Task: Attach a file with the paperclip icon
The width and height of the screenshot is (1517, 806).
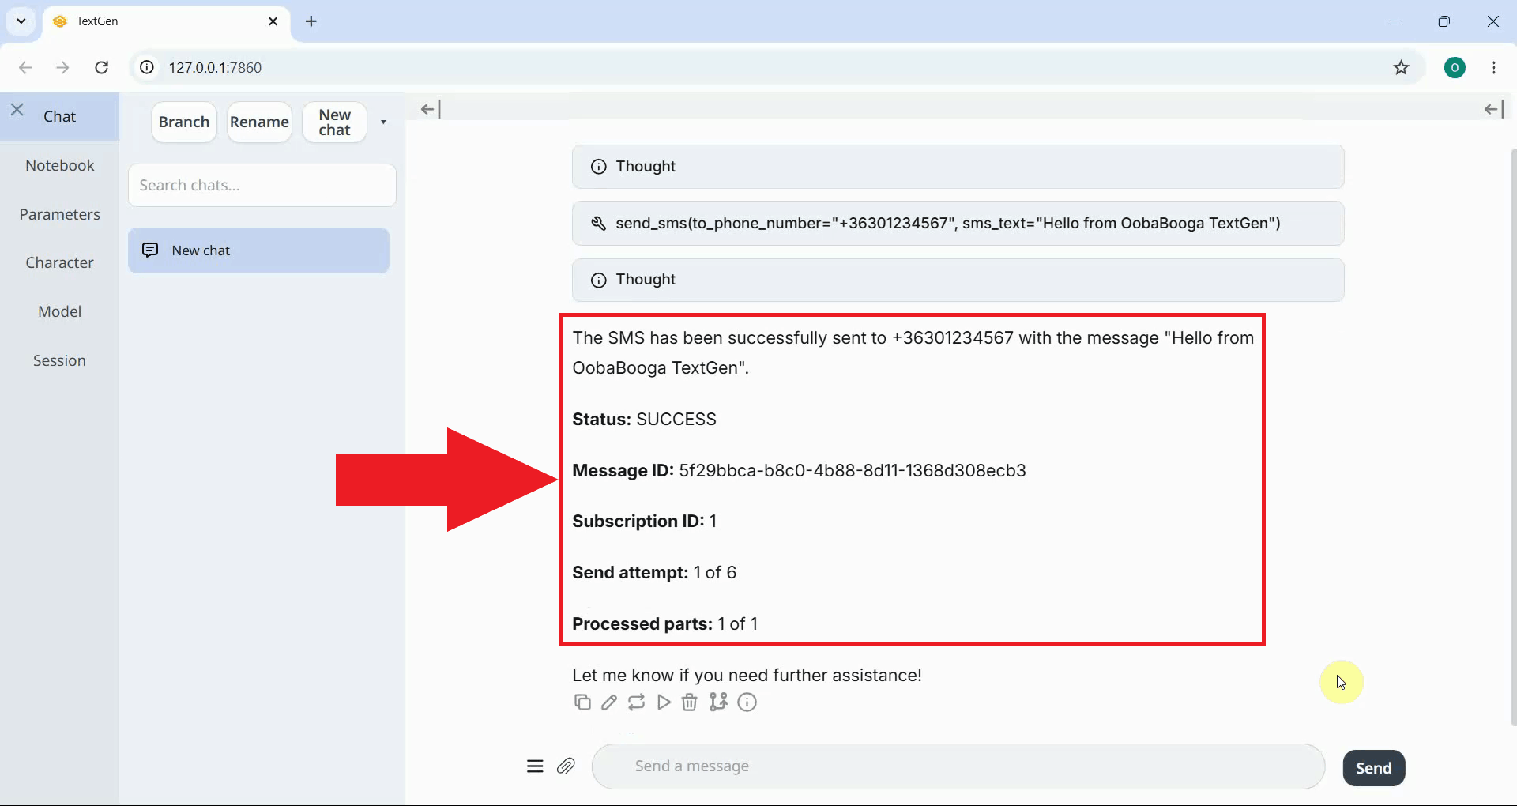Action: point(566,766)
